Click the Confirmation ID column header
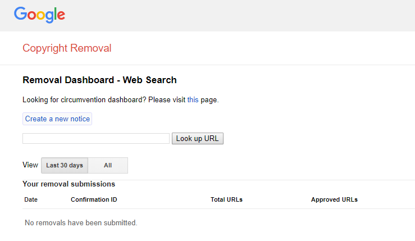415x241 pixels. tap(94, 199)
